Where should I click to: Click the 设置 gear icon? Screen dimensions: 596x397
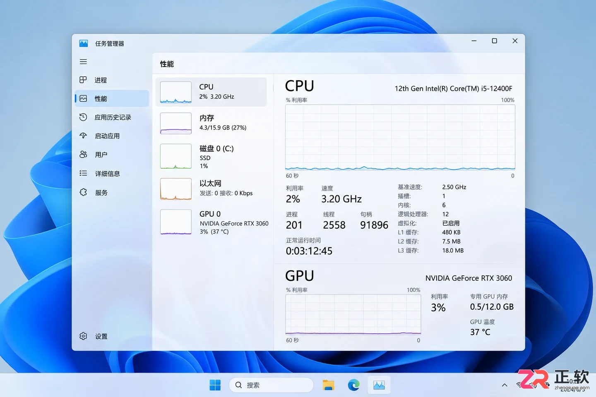point(83,336)
